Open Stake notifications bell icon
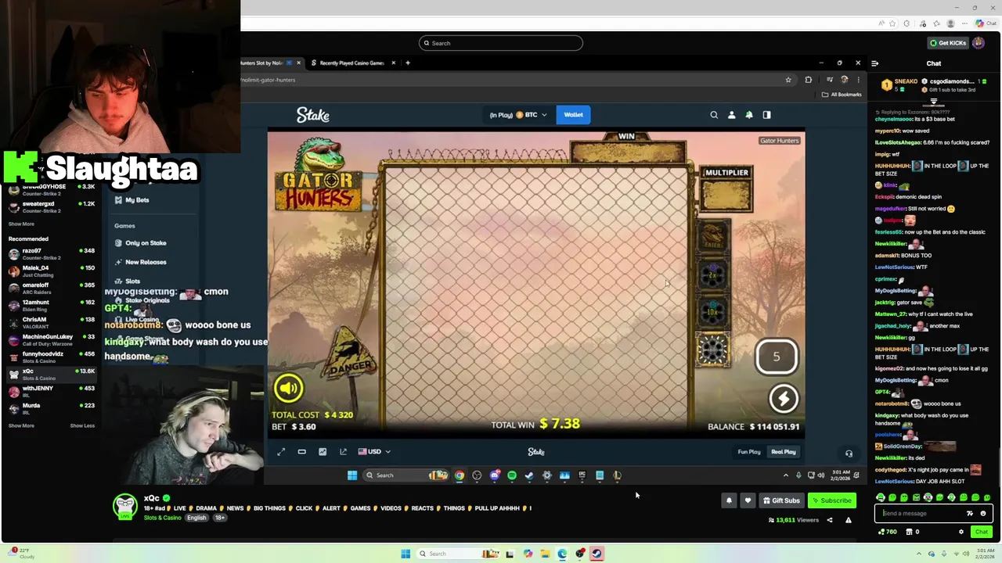 point(749,115)
